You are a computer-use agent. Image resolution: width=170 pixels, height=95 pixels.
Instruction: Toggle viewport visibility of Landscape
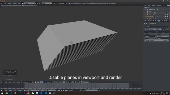165,16
